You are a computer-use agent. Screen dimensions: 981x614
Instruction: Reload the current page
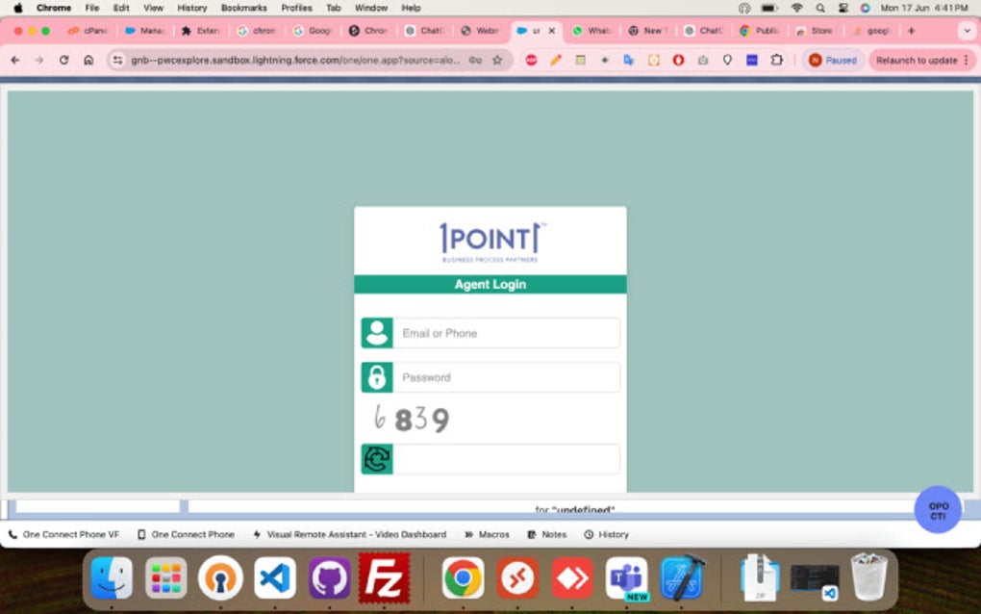pos(63,60)
